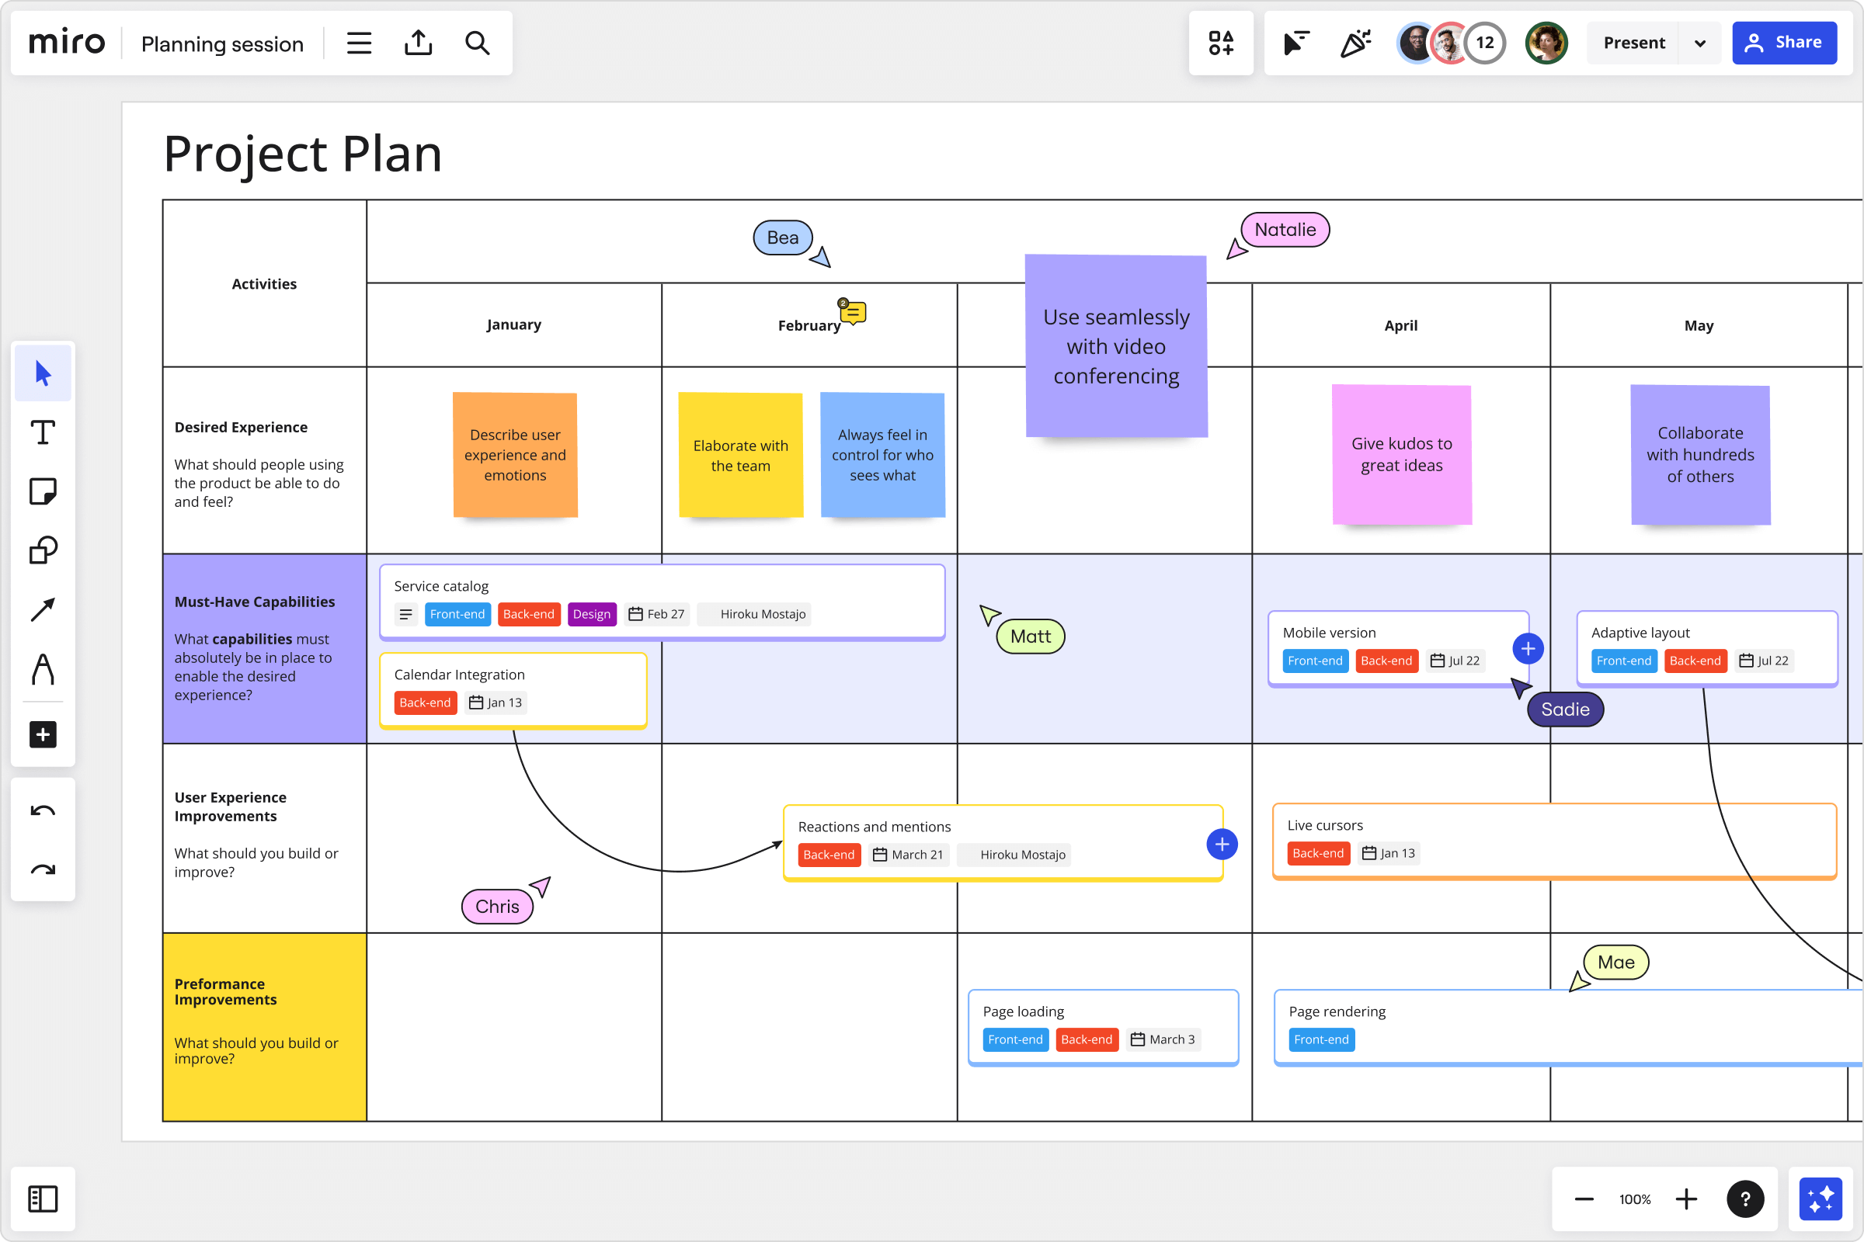
Task: Select the cursor/select tool
Action: pos(42,373)
